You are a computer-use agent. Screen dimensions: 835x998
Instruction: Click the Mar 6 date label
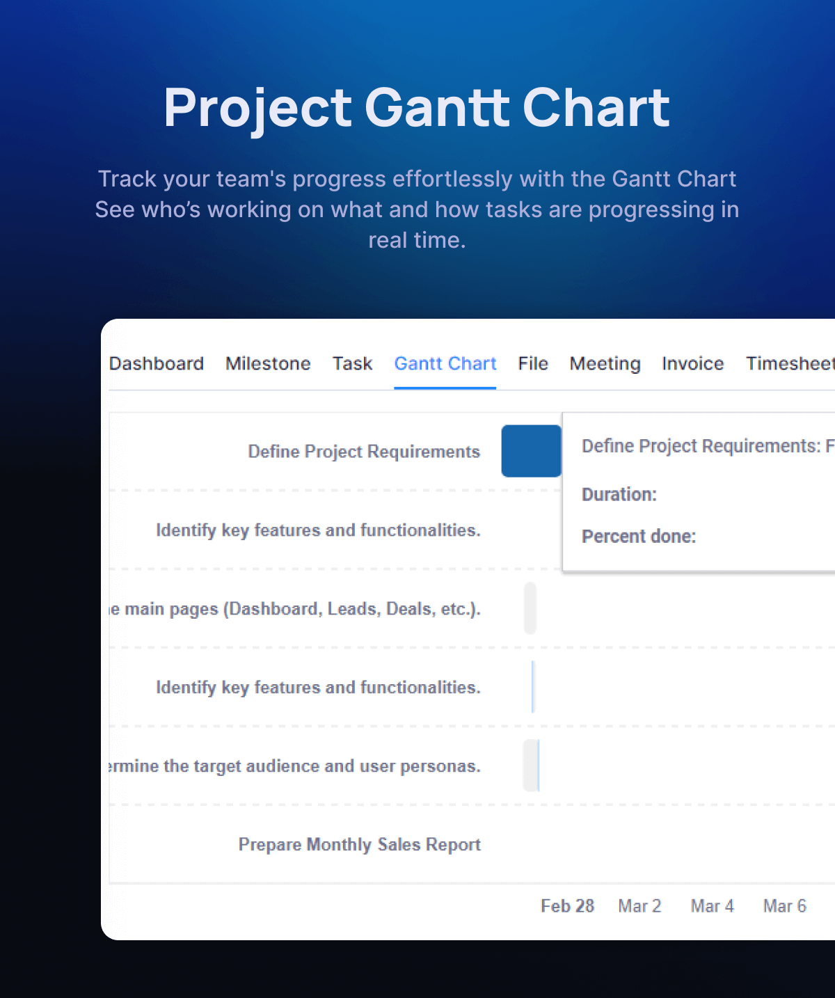784,906
